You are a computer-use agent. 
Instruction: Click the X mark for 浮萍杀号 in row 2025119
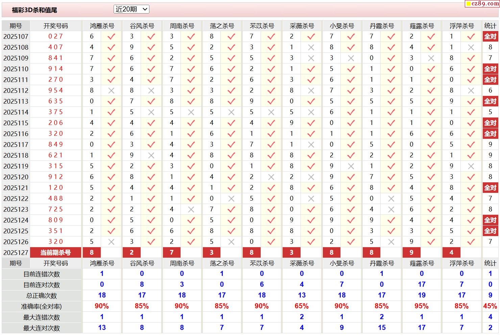(471, 166)
